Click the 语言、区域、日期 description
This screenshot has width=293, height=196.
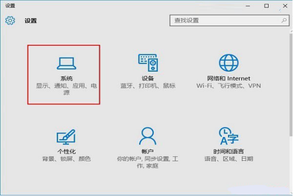coord(228,159)
